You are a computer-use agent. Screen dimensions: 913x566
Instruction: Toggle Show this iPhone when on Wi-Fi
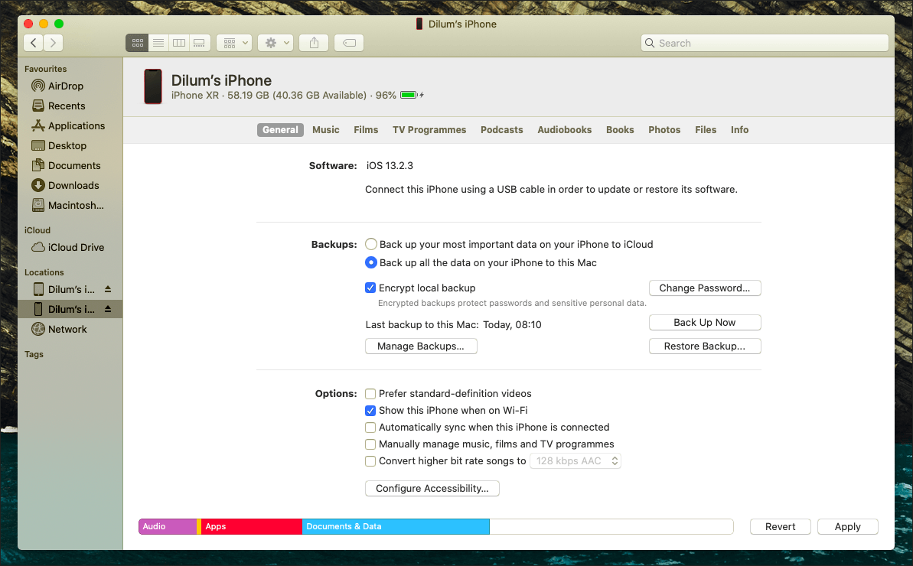(370, 411)
